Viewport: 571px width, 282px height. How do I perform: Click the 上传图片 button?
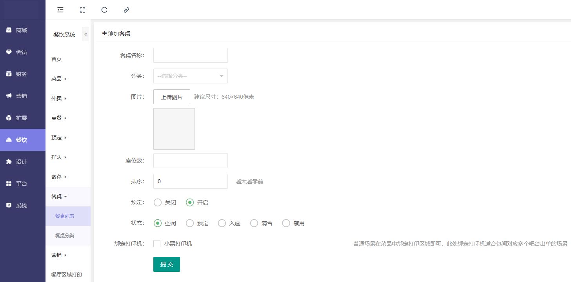[x=171, y=97]
